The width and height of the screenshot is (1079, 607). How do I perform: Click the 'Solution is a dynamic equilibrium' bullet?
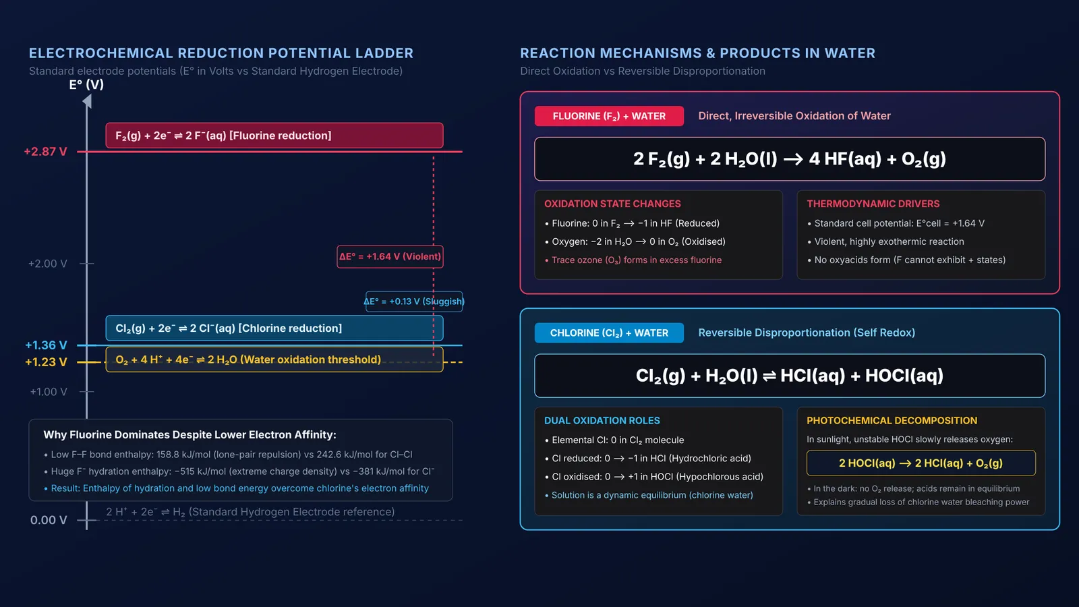649,495
